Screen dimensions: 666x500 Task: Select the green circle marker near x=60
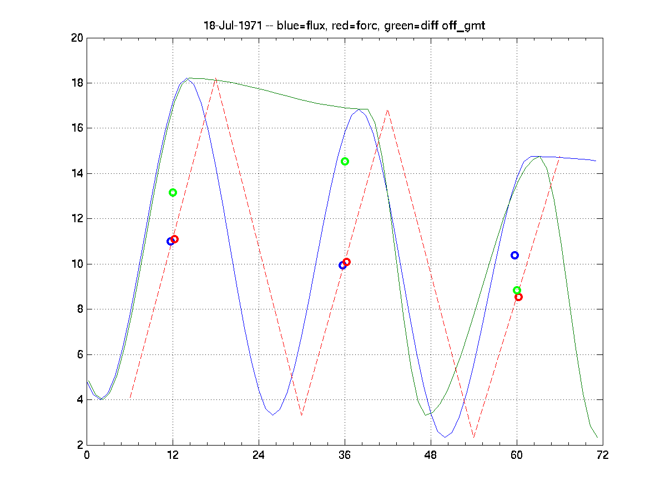pyautogui.click(x=517, y=290)
